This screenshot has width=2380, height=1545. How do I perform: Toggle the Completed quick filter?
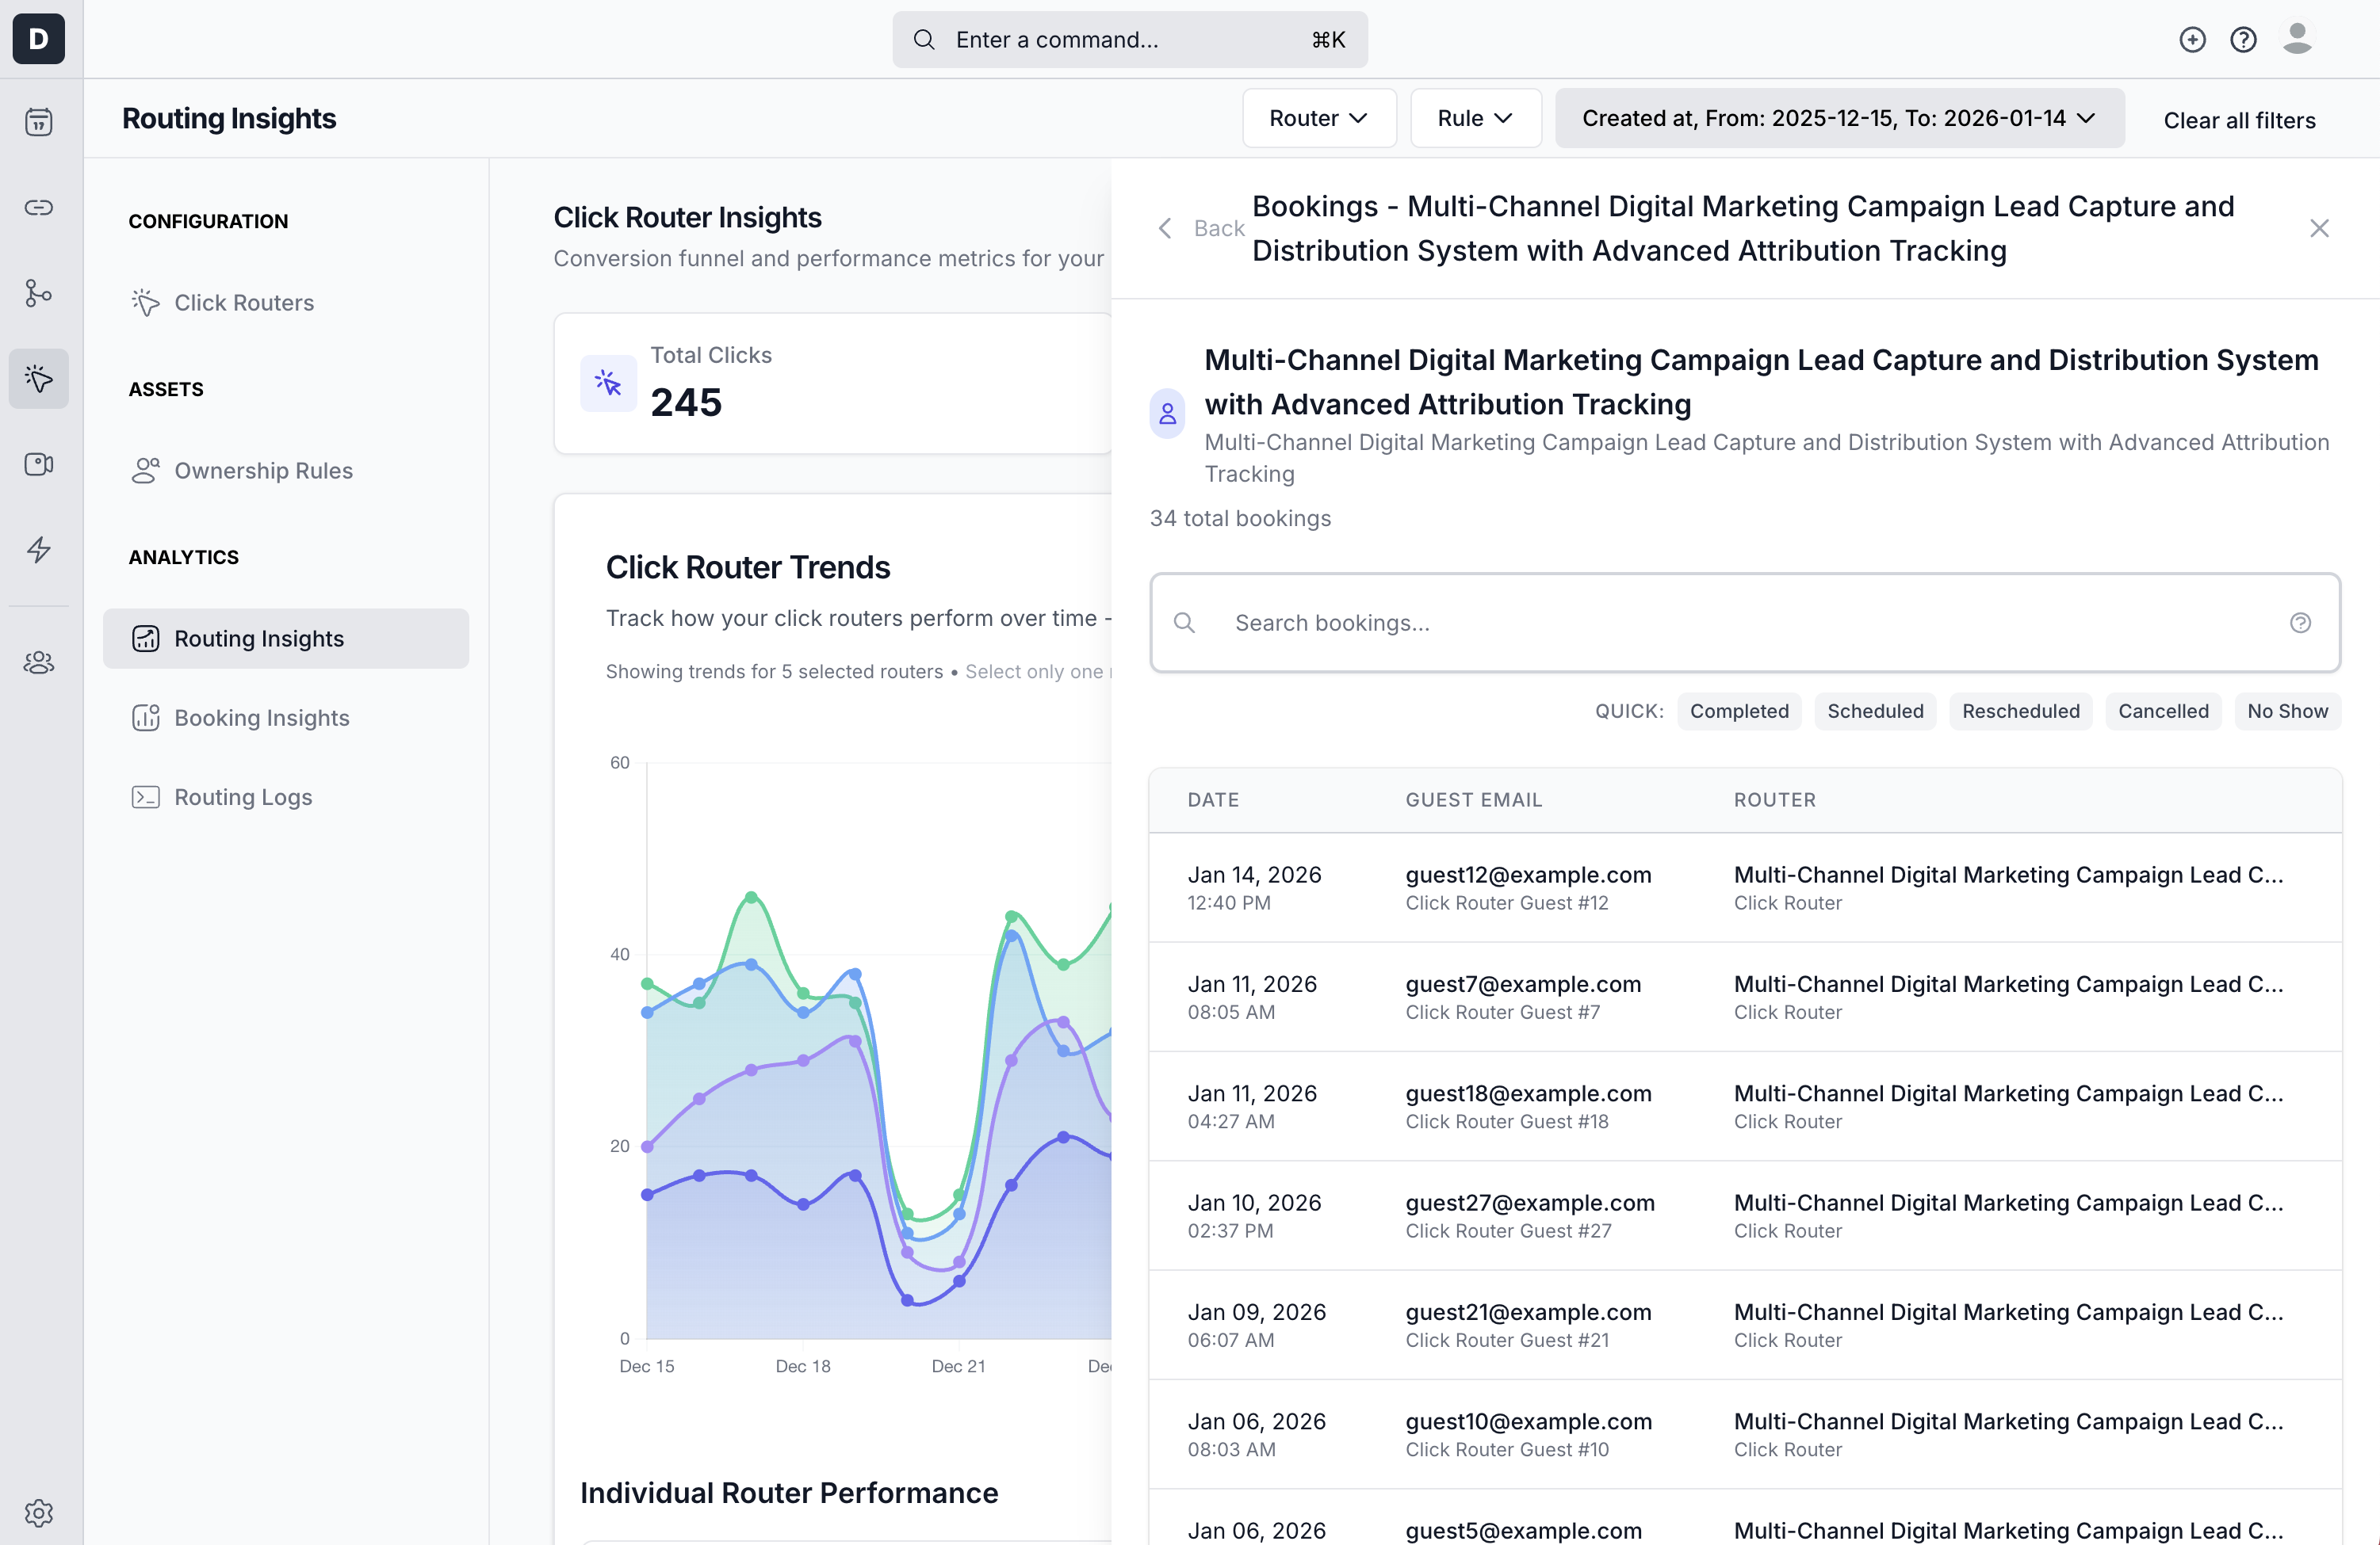pyautogui.click(x=1738, y=711)
